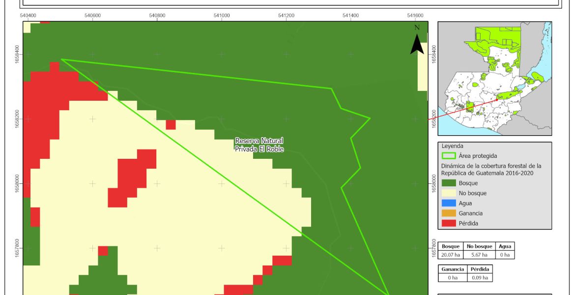Click the cream No bosque legend swatch

pyautogui.click(x=449, y=193)
